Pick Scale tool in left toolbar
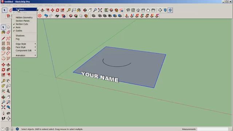The height and width of the screenshot is (131, 233). [x=3, y=75]
